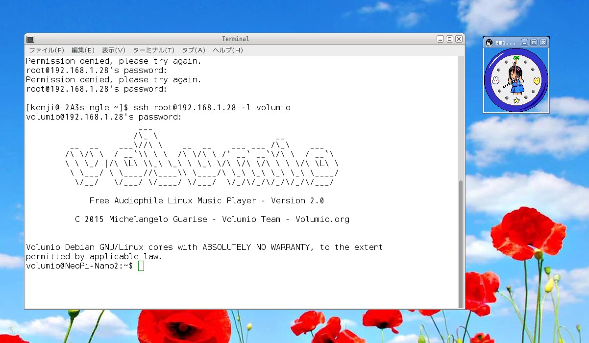Click the palm tree on the clock
589x343 pixels.
(x=516, y=60)
